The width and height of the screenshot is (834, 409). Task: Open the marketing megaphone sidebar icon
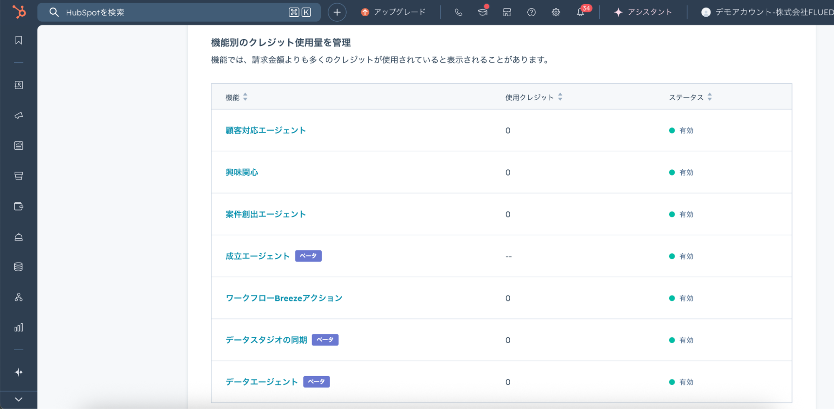coord(19,115)
